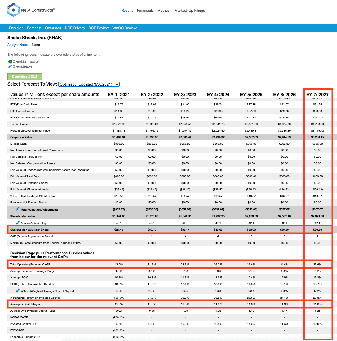Click the 'GAP (Growth Appreciation Period)' row label
The width and height of the screenshot is (337, 341).
(32, 236)
